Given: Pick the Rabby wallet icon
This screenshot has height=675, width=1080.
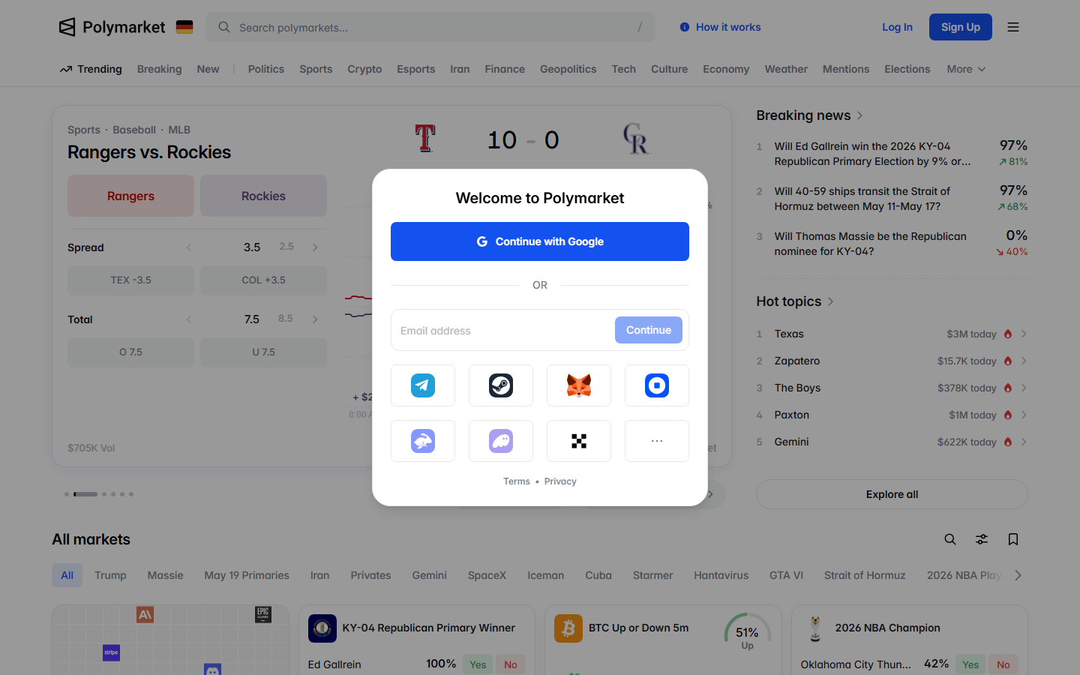Looking at the screenshot, I should pyautogui.click(x=423, y=441).
